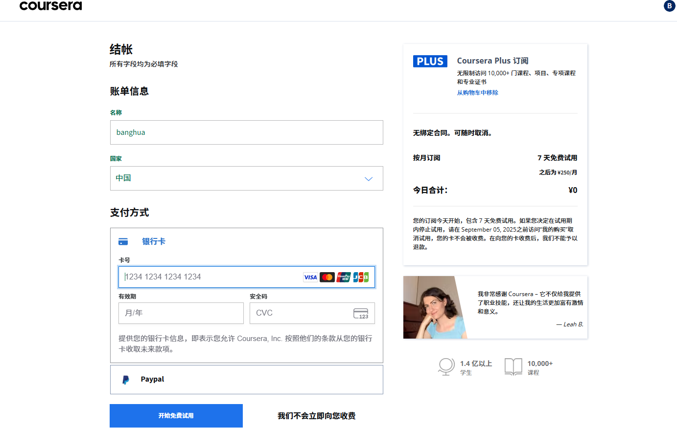Click the 按月订阅 label
The image size is (677, 428).
427,158
